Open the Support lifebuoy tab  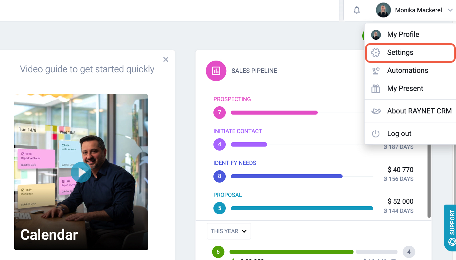point(451,227)
